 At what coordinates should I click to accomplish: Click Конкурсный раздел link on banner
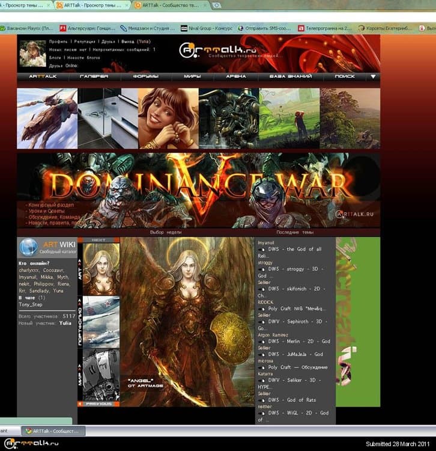point(51,205)
